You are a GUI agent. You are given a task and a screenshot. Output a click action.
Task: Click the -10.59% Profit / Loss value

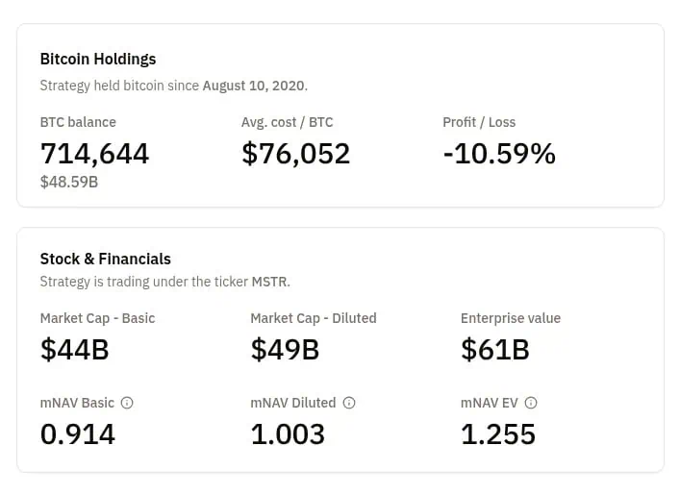click(x=498, y=153)
